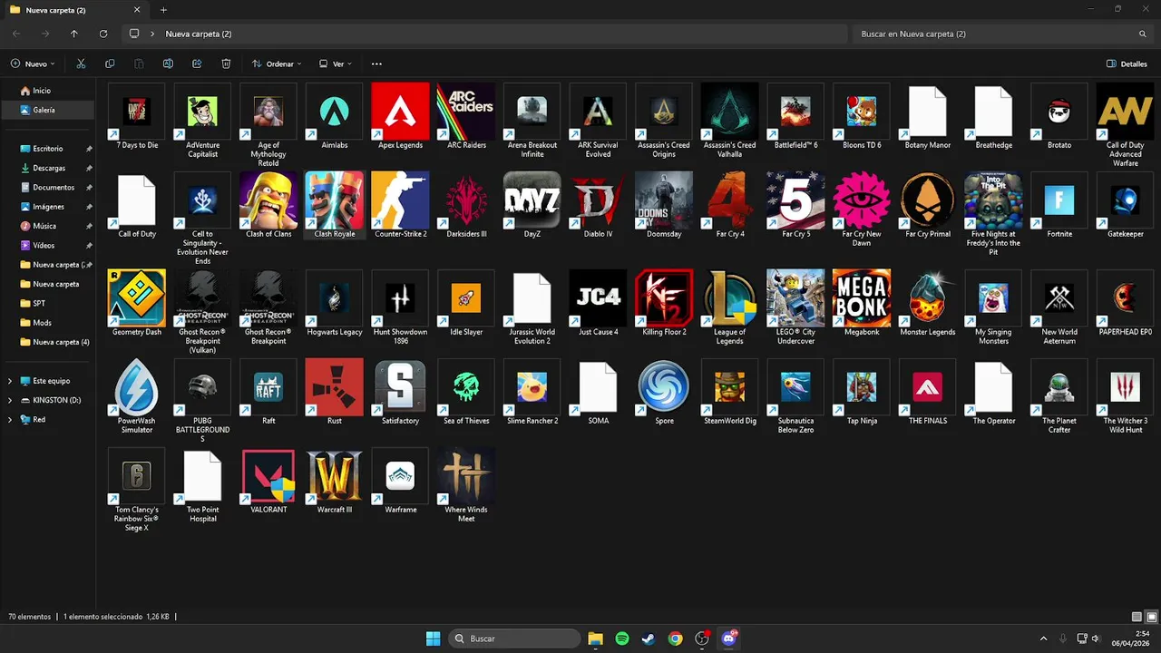Viewport: 1161px width, 653px height.
Task: Close the Nueva carpeta (2) tab
Action: [x=137, y=10]
